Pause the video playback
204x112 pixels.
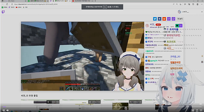click(4, 110)
